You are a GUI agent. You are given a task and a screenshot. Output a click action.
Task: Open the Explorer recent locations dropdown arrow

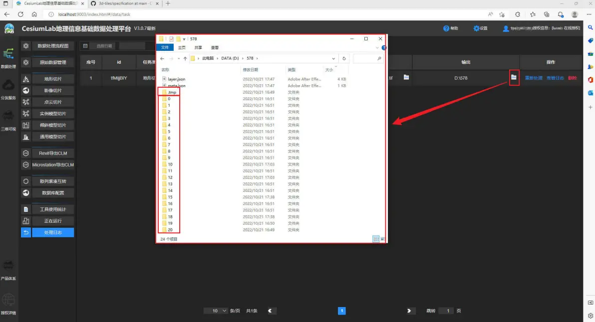click(179, 58)
